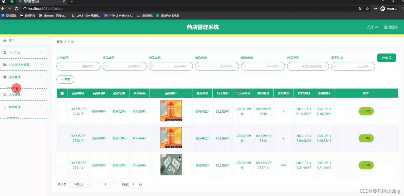Focus the 药品编号 search input
Viewport: 404px width, 196px height.
pos(125,66)
